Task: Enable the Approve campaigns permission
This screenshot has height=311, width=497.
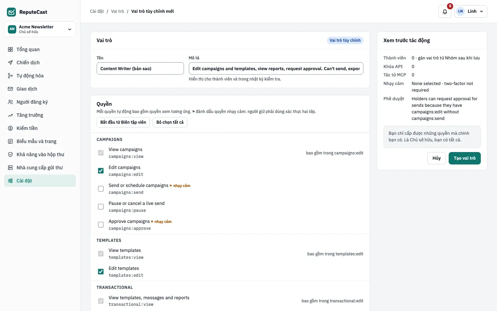Action: [101, 225]
